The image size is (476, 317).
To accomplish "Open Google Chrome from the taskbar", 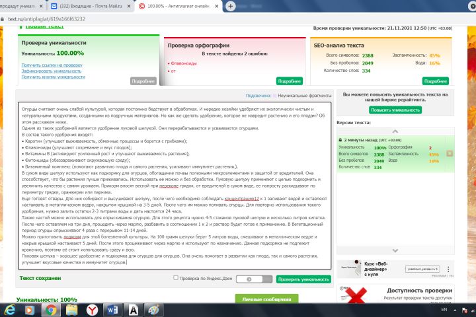I will pyautogui.click(x=51, y=310).
